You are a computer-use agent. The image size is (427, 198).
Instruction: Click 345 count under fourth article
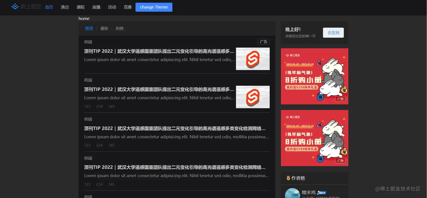coord(111,184)
